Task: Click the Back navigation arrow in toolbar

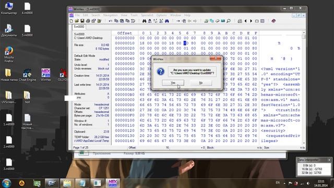Action: (x=189, y=21)
